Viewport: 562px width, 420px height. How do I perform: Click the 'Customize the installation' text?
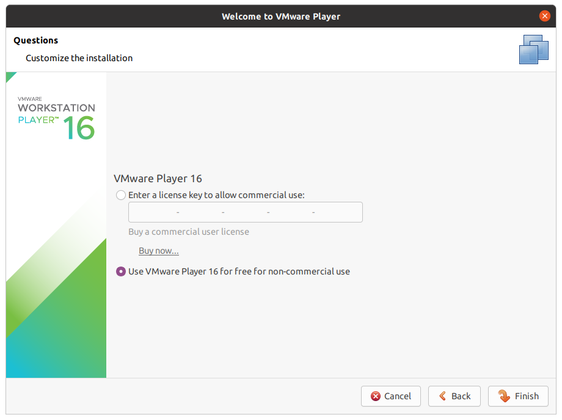(79, 58)
